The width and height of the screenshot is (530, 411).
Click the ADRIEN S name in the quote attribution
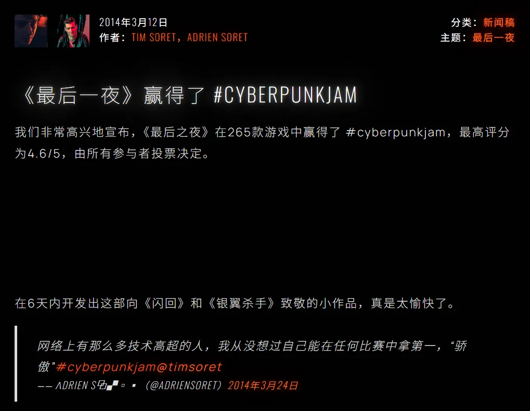[76, 386]
